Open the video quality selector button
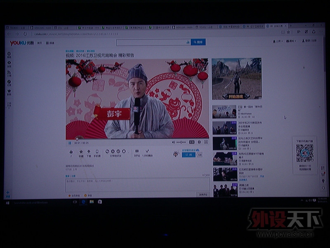The image size is (330, 248). (192, 142)
